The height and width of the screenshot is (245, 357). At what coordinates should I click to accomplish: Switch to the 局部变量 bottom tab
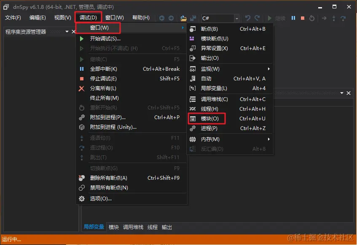[x=94, y=227]
